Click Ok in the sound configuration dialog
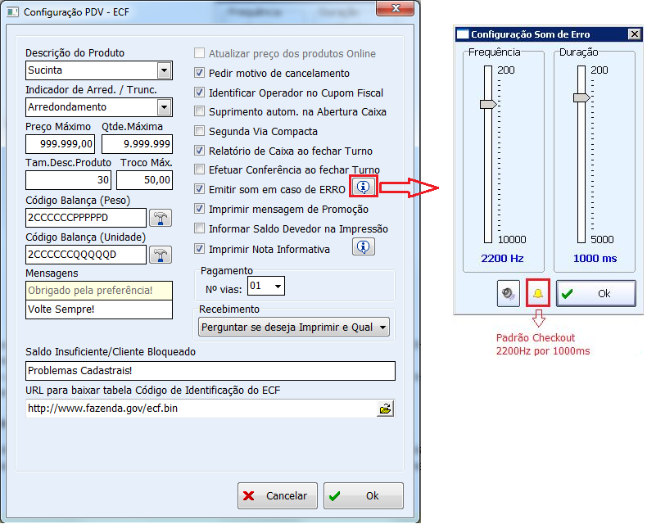The width and height of the screenshot is (647, 524). (x=595, y=293)
